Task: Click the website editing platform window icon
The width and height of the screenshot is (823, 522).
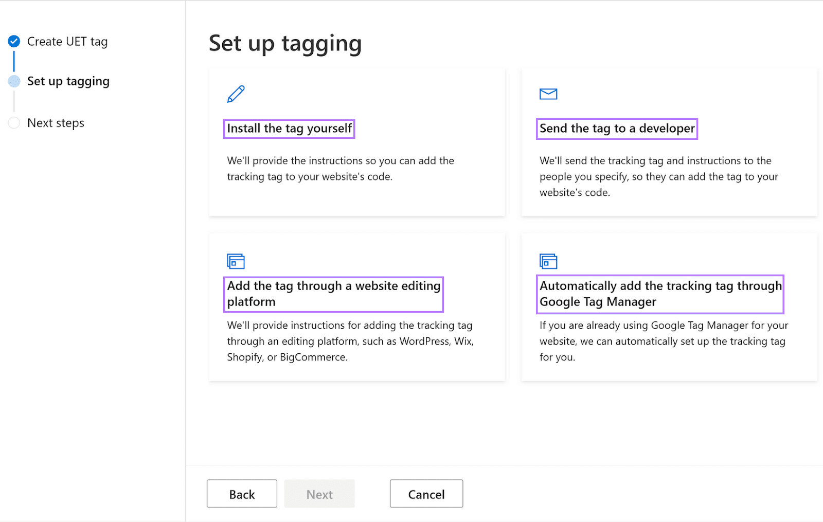Action: click(236, 261)
